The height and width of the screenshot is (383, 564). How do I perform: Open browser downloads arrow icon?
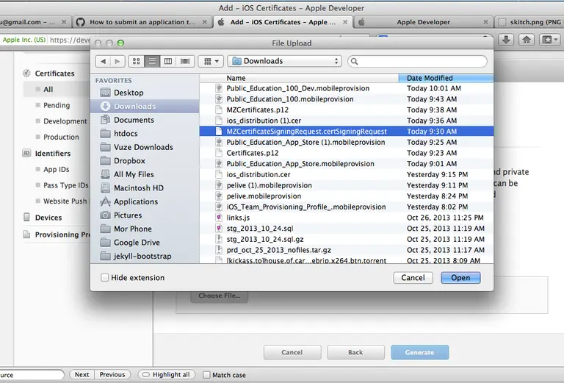(506, 40)
